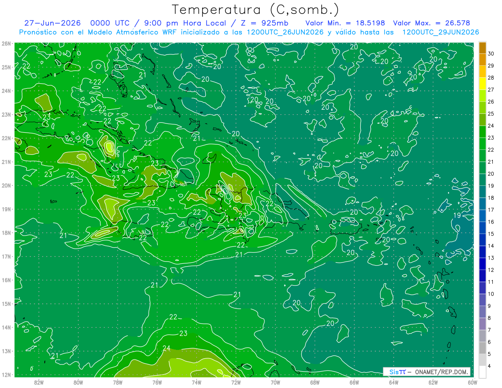
Task: Select the teal swatch between 18 and 19
Action: (482, 192)
